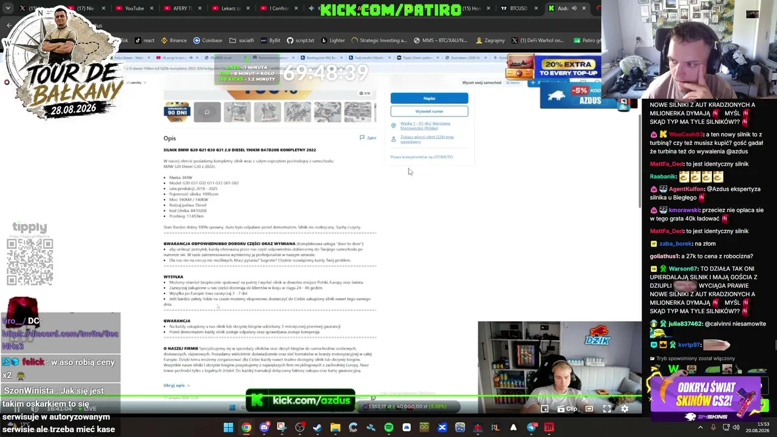Create a clip with the Clip button
The width and height of the screenshot is (777, 437).
coord(566,409)
